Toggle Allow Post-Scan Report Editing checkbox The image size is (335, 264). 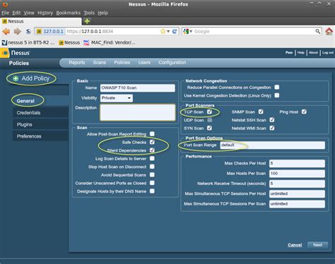(x=152, y=134)
